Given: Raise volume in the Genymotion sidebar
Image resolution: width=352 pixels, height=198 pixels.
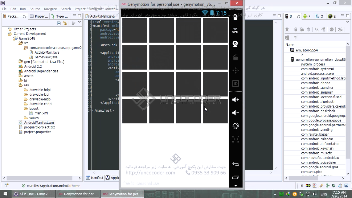Looking at the screenshot, I should 236,100.
